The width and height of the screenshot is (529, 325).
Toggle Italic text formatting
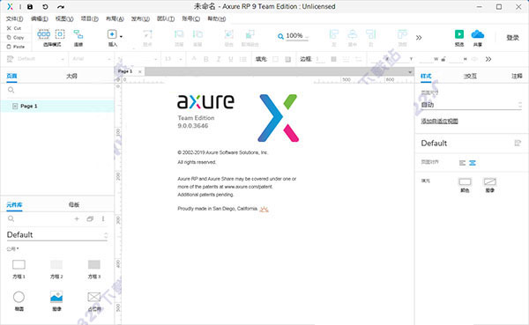click(219, 59)
